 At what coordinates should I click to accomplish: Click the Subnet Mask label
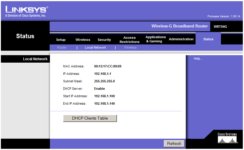point(73,81)
